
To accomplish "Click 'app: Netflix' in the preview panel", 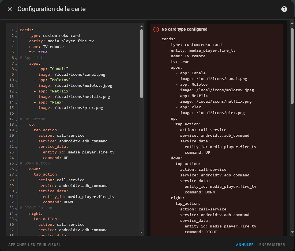I will (x=194, y=96).
